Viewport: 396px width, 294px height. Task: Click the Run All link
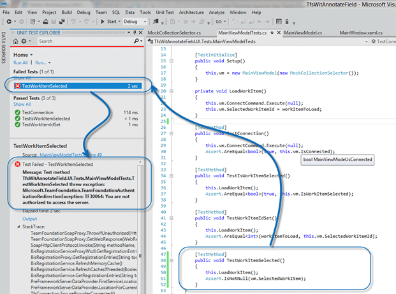pyautogui.click(x=20, y=62)
